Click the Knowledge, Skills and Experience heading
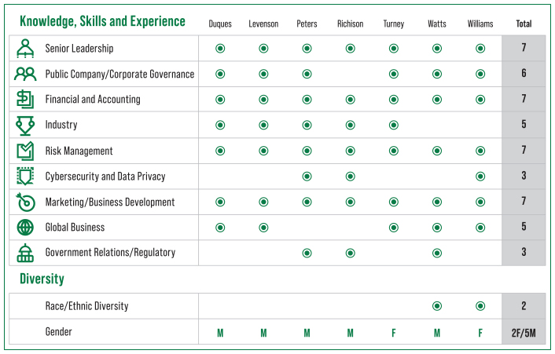Screen dimensions: 555x354 coord(102,22)
